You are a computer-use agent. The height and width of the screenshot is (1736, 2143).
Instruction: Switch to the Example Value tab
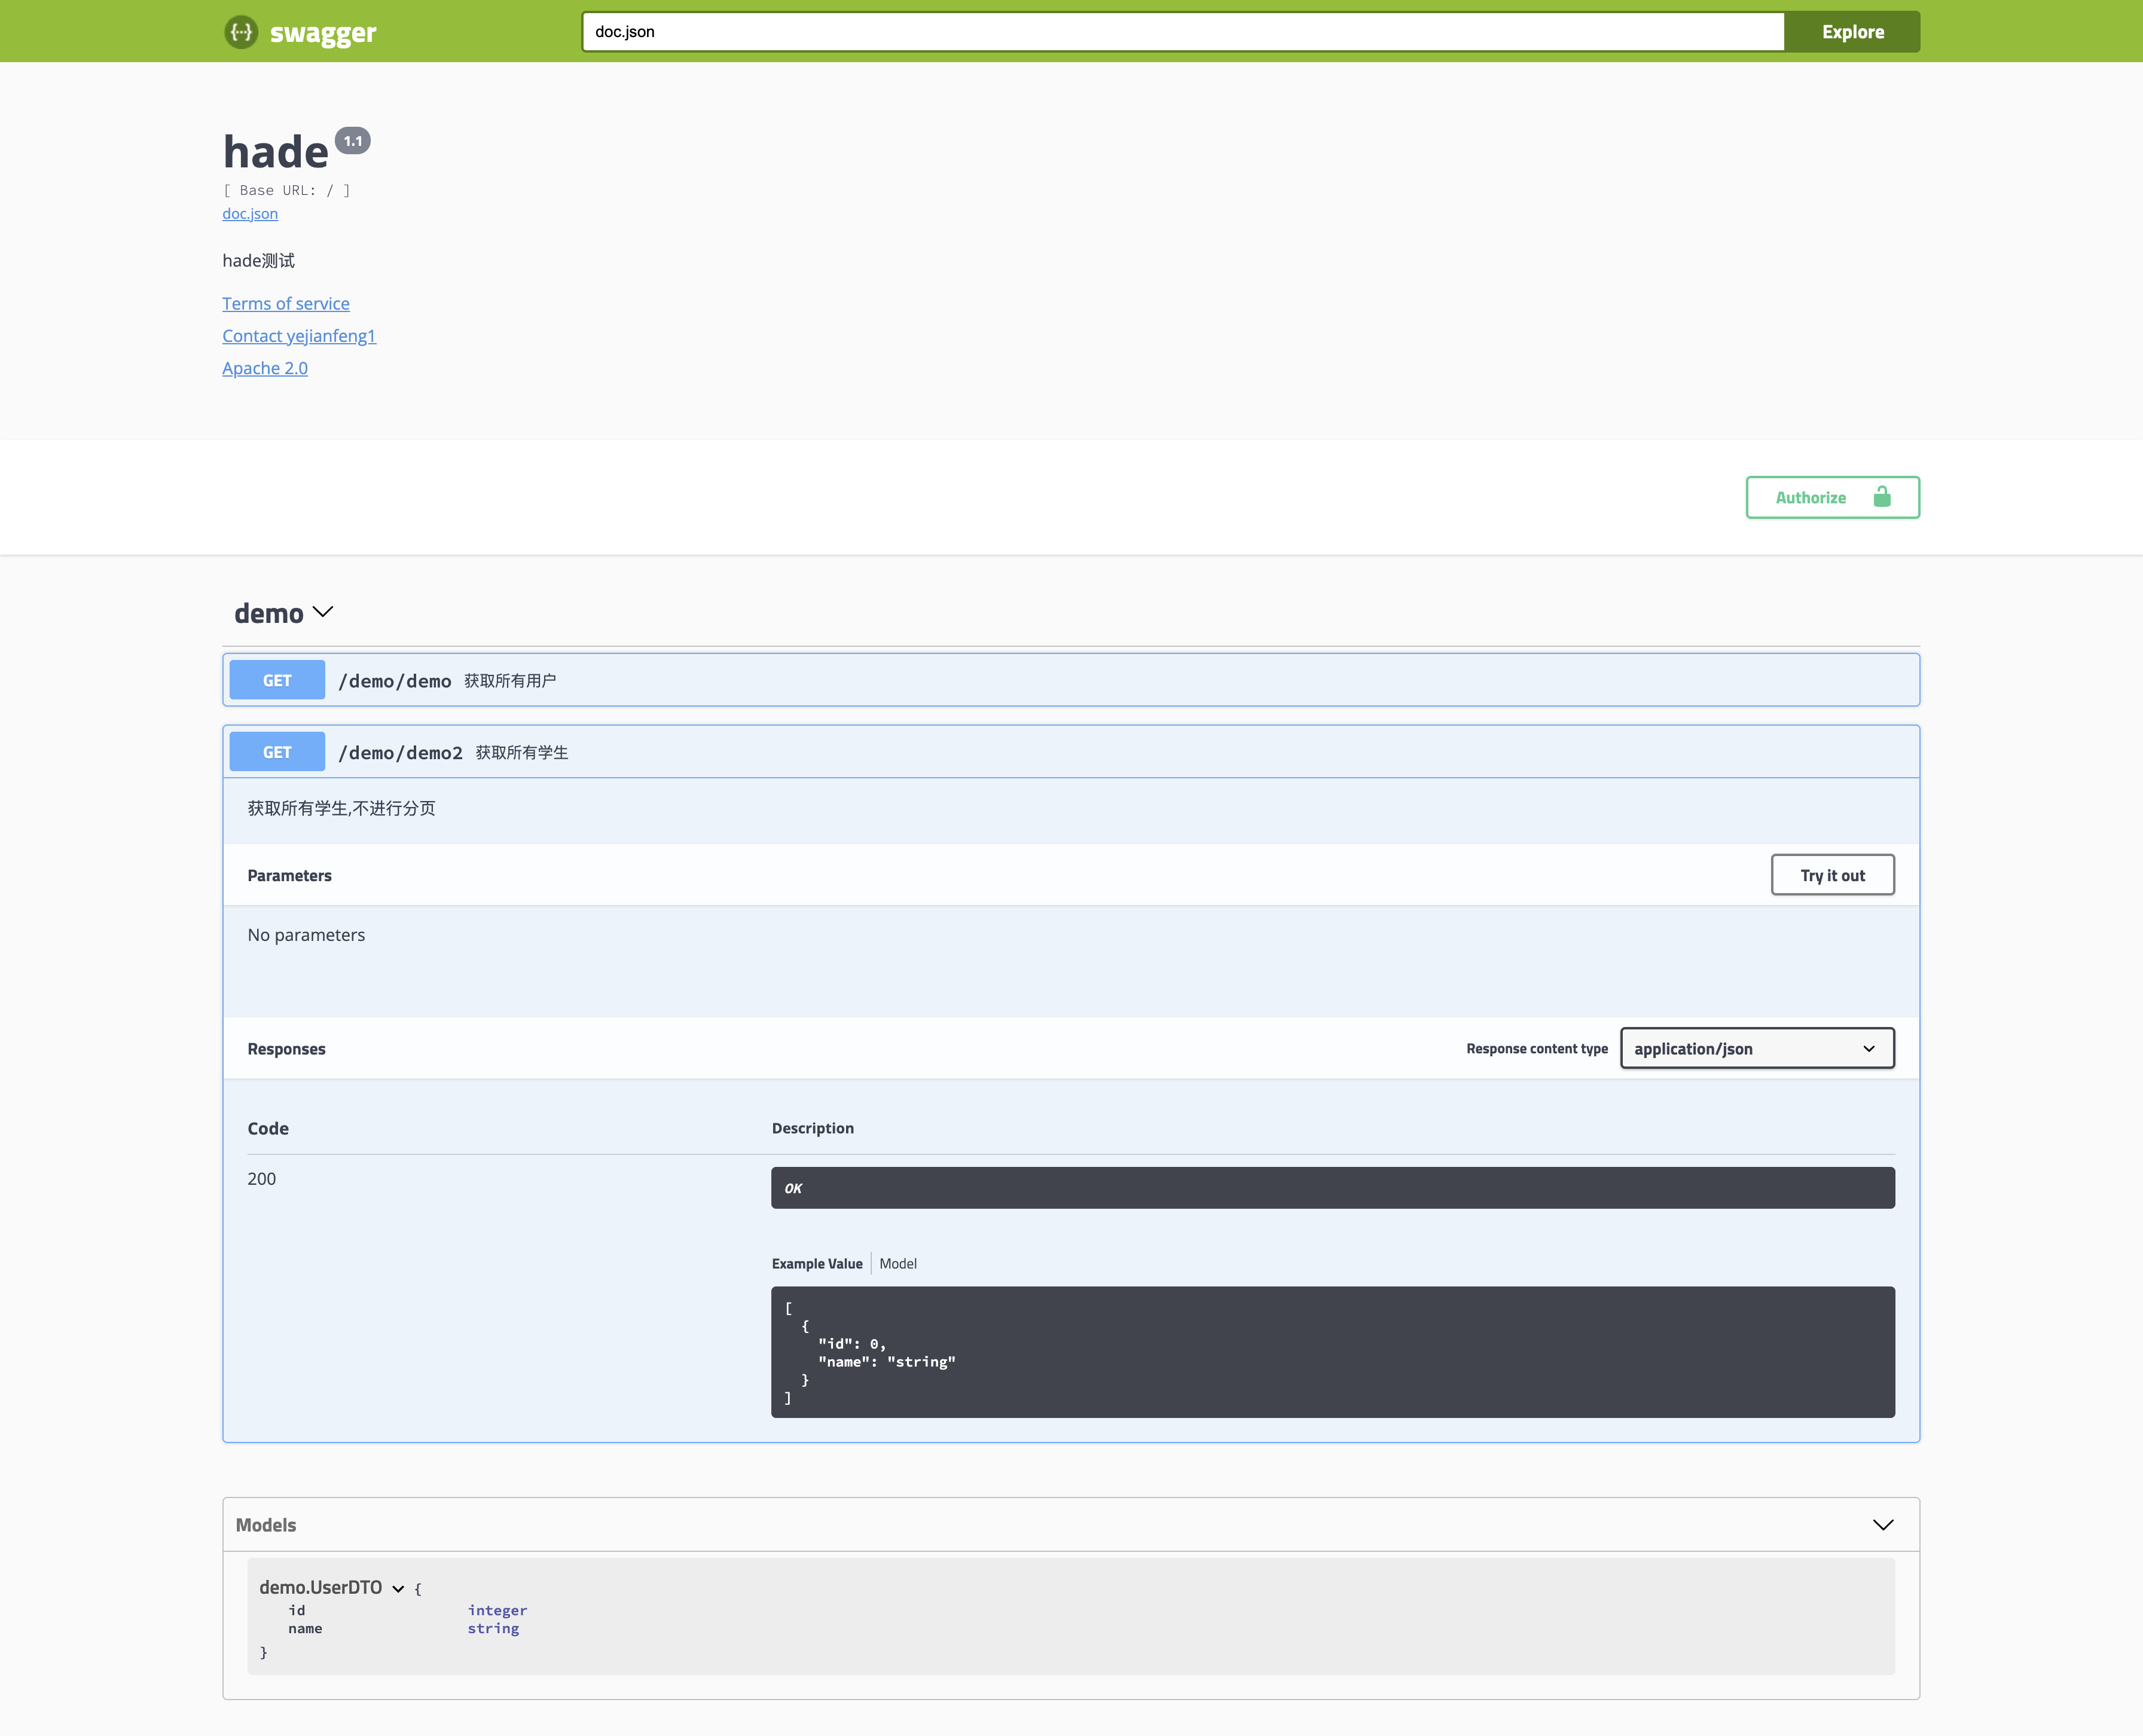(817, 1263)
